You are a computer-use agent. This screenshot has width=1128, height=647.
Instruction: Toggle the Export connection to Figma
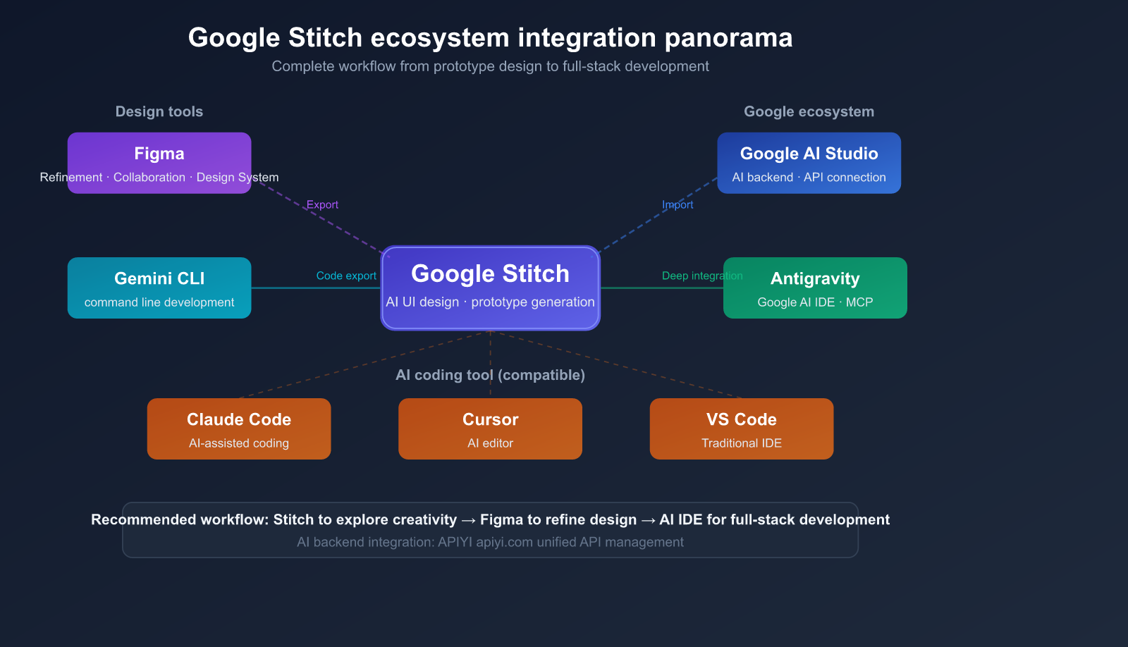click(x=322, y=204)
